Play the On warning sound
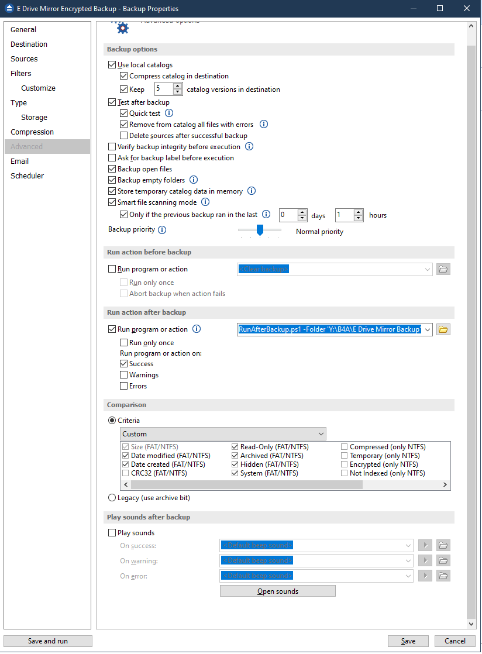Screen dimensions: 482x654 (x=425, y=560)
